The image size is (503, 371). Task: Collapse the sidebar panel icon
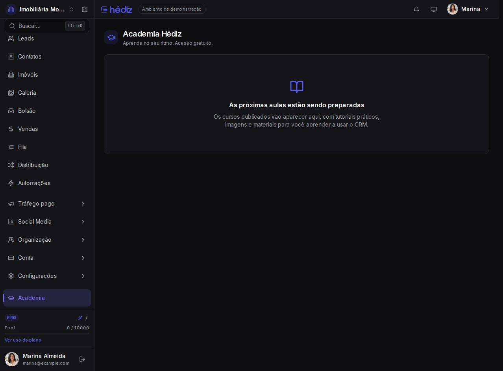85,9
